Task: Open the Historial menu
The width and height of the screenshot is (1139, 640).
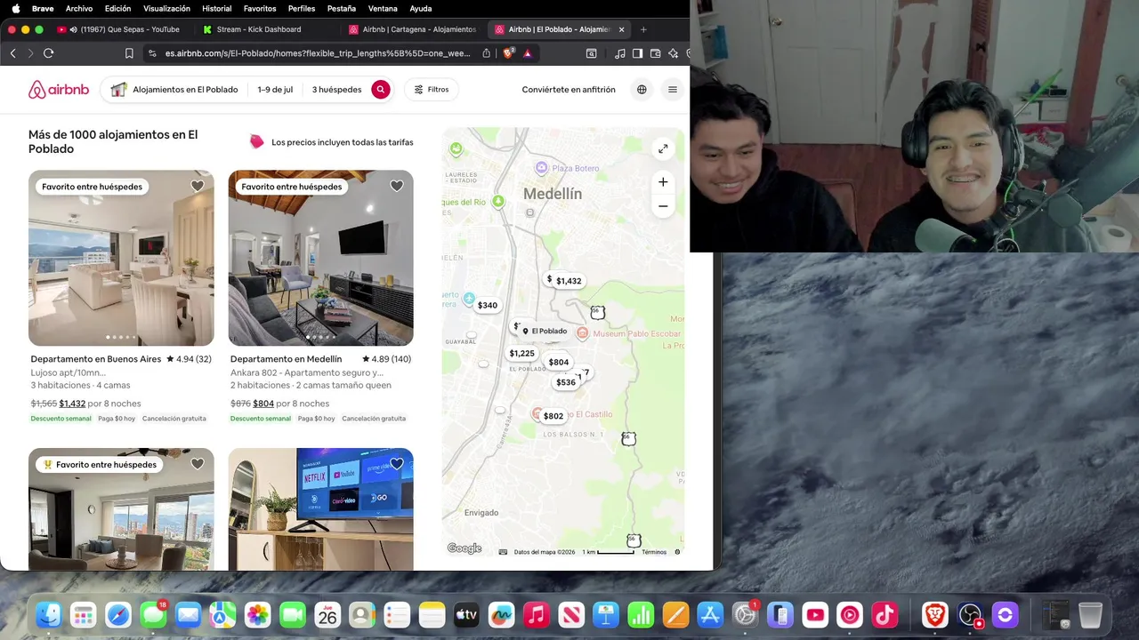Action: [x=216, y=8]
